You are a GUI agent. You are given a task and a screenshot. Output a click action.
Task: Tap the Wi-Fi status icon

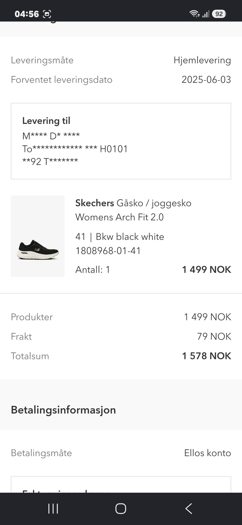[195, 14]
